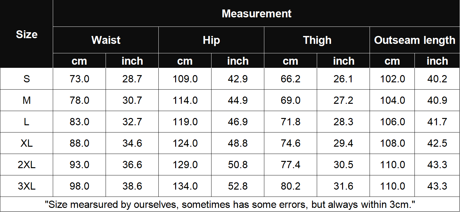This screenshot has height=212, width=460.
Task: Click the Outseam length header
Action: point(414,40)
